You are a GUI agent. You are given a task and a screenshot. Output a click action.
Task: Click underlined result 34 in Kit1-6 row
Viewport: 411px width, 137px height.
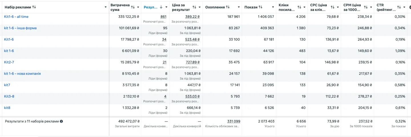[x=164, y=40]
